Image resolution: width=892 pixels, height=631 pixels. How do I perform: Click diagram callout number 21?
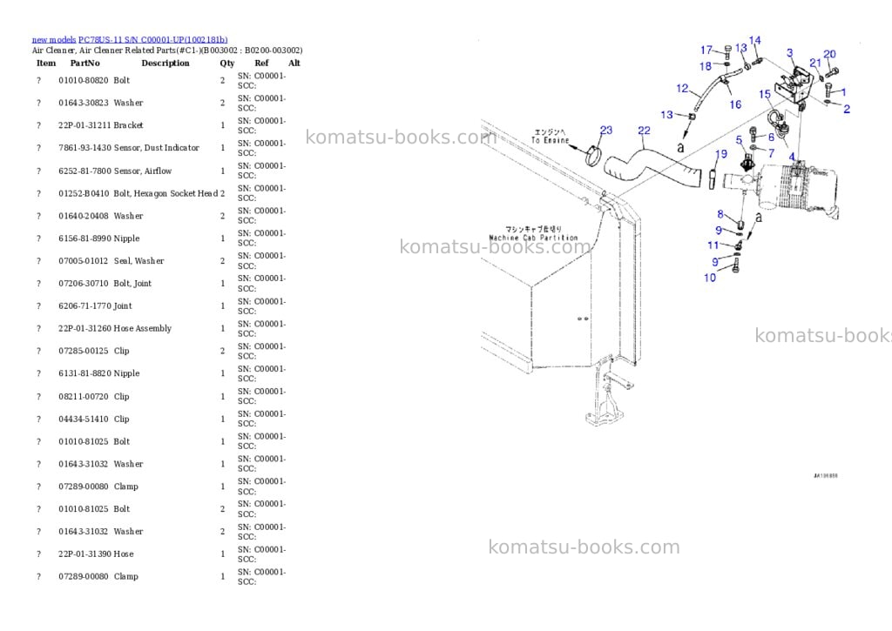[x=815, y=63]
